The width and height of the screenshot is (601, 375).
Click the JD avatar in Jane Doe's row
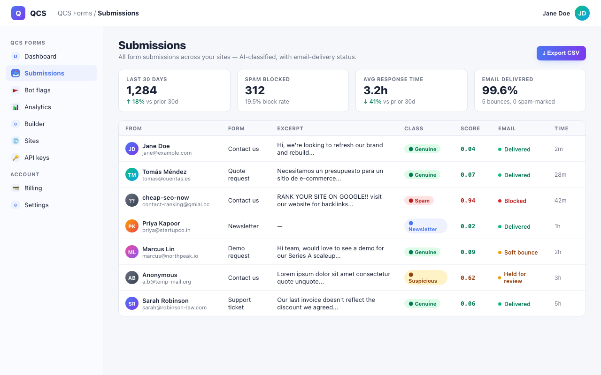(132, 149)
